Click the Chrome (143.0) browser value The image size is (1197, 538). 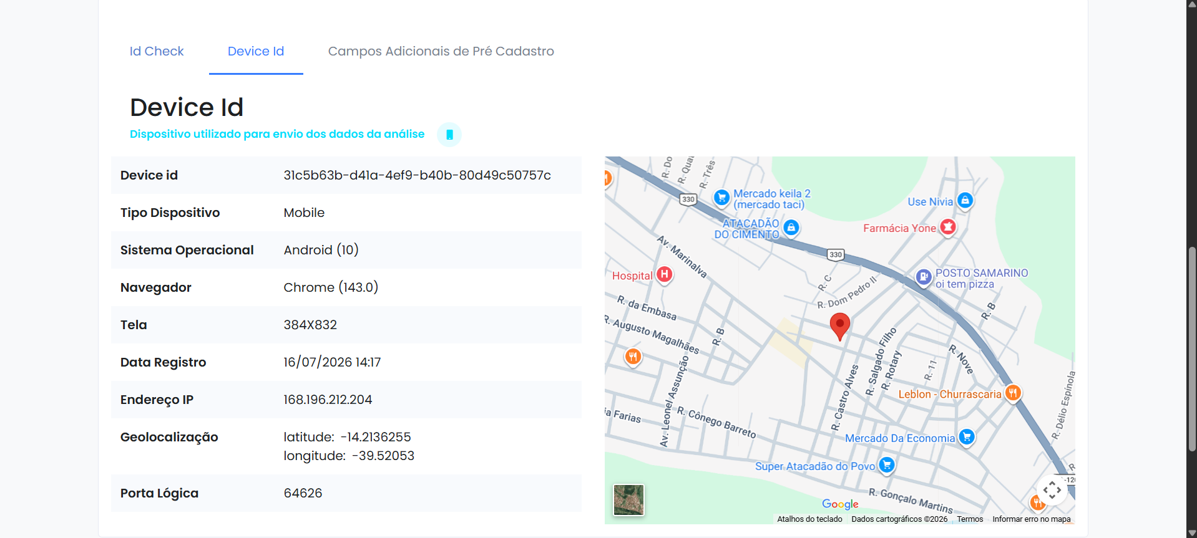pos(331,287)
